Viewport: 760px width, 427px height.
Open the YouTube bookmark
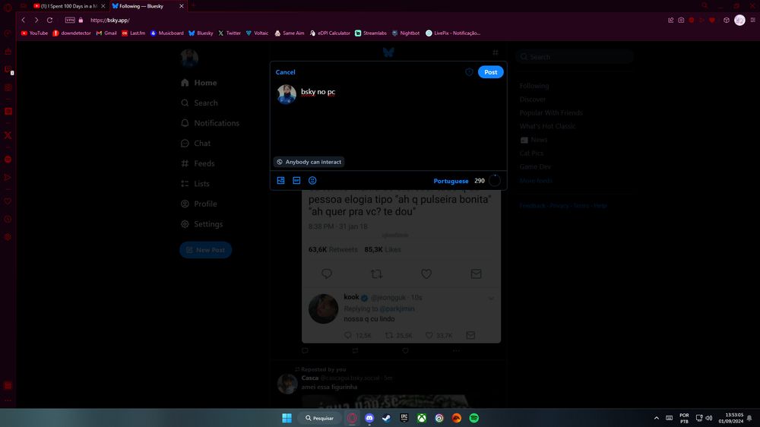34,33
